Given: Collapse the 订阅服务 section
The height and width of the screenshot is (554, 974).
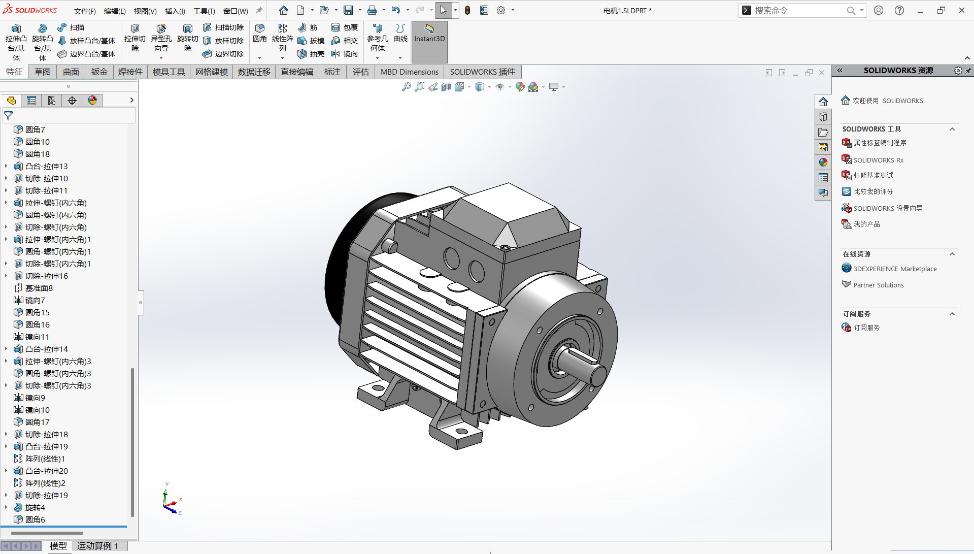Looking at the screenshot, I should pyautogui.click(x=952, y=314).
